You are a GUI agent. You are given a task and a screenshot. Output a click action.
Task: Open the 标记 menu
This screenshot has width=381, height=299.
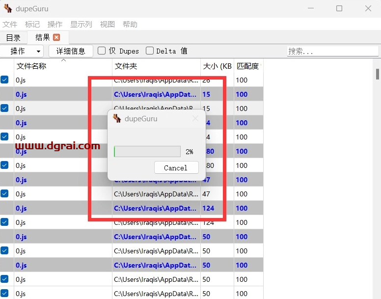click(32, 24)
